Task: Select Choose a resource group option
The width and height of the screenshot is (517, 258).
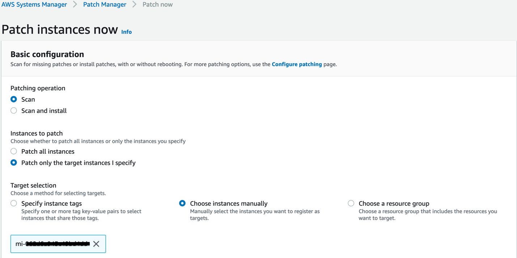Action: click(x=351, y=203)
